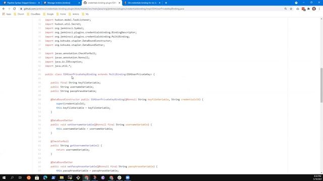Click setPassphraseVariable method name

pyautogui.click(x=82, y=166)
